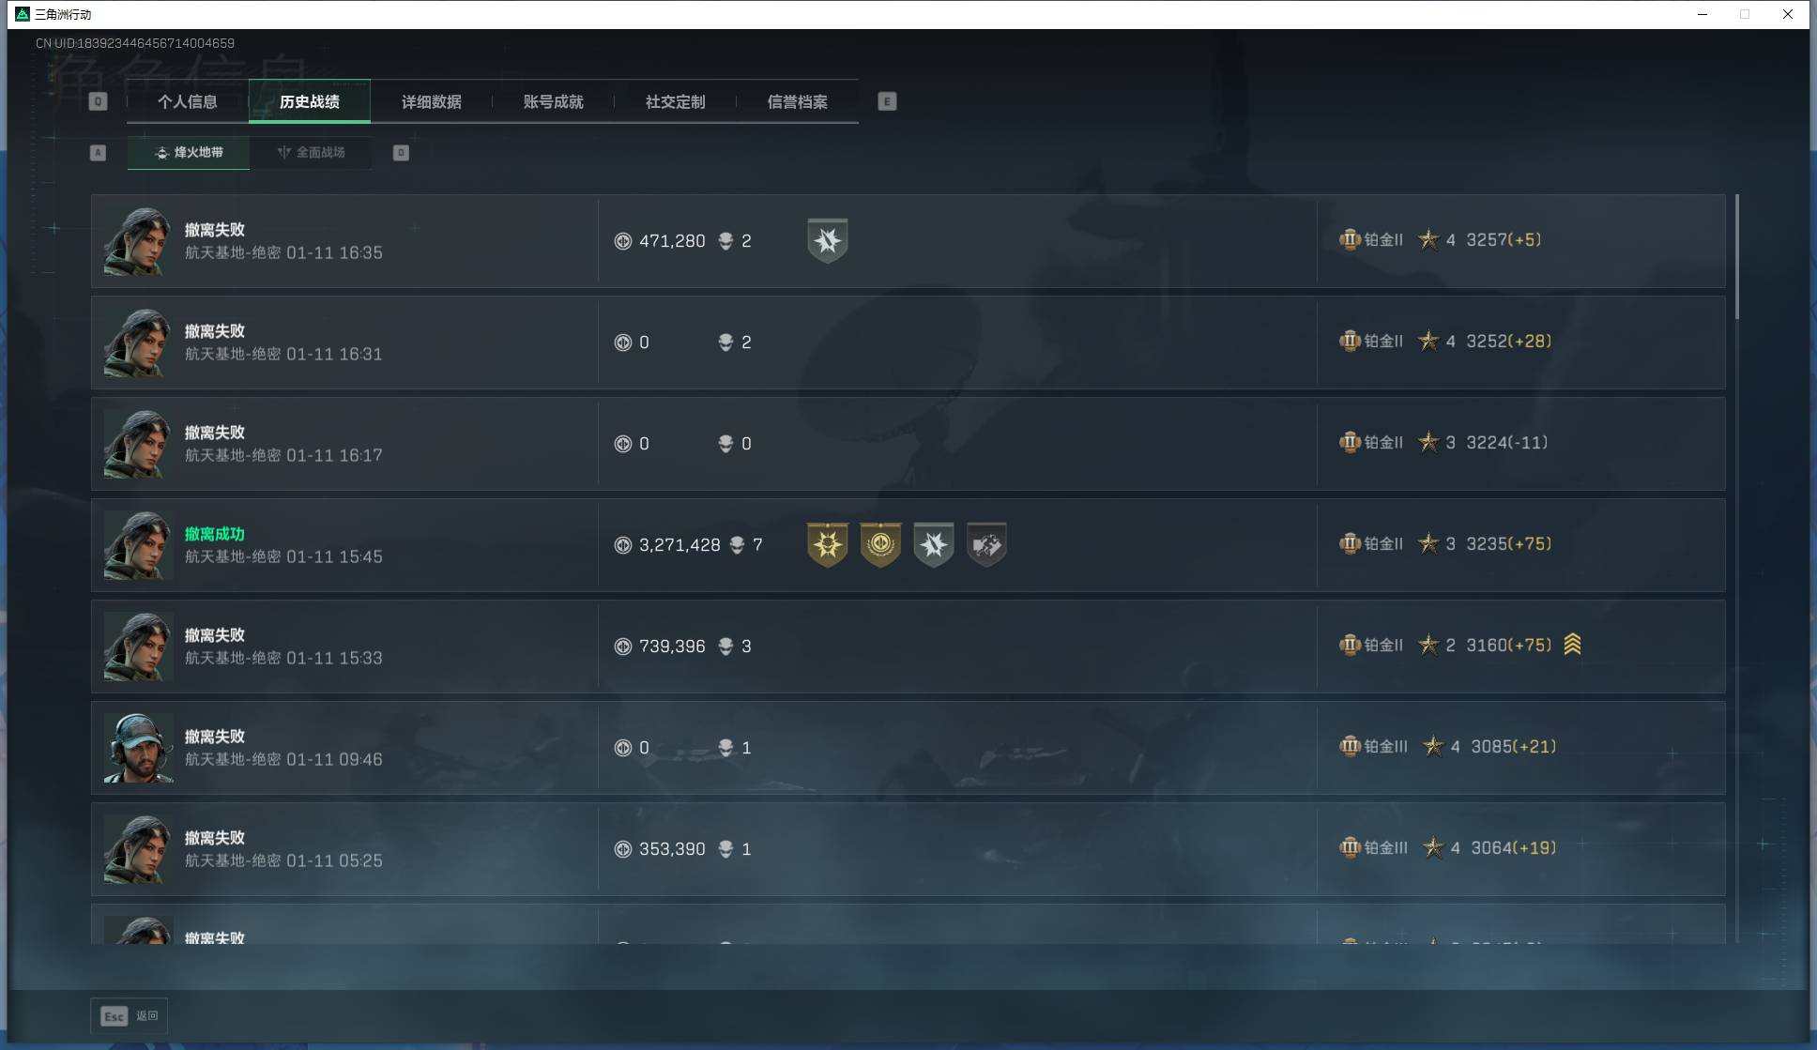Open the 账号成就 tab
1817x1050 pixels.
point(554,101)
